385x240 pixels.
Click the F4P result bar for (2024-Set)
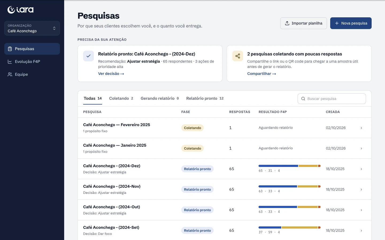[x=290, y=227]
